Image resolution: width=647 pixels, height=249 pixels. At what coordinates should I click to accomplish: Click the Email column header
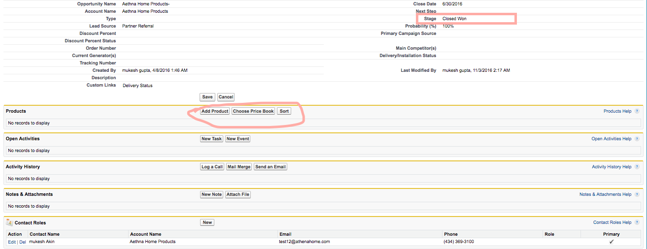(x=285, y=234)
